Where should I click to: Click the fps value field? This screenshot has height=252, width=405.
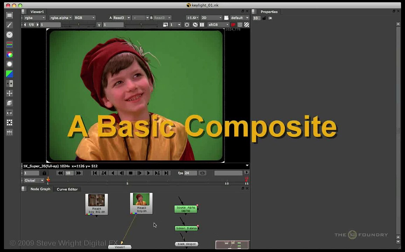pos(190,173)
